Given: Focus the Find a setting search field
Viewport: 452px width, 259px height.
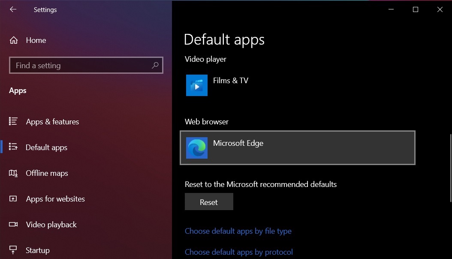Looking at the screenshot, I should point(81,66).
